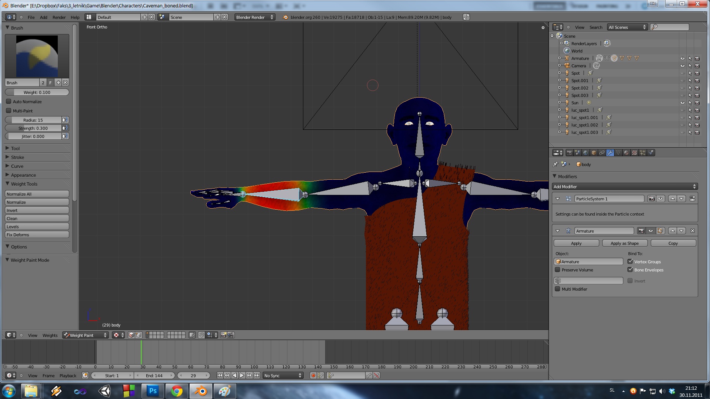The image size is (710, 399).
Task: Open the Render menu in the info bar
Action: 59,17
